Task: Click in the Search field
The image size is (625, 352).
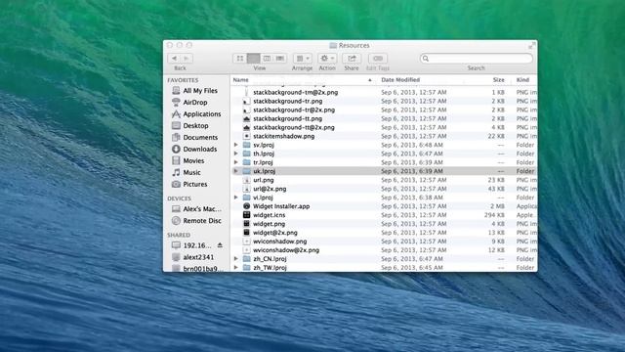Action: coord(477,59)
